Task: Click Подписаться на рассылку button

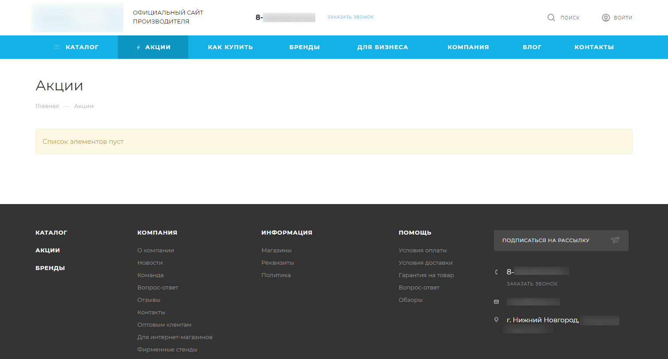Action: click(x=546, y=240)
